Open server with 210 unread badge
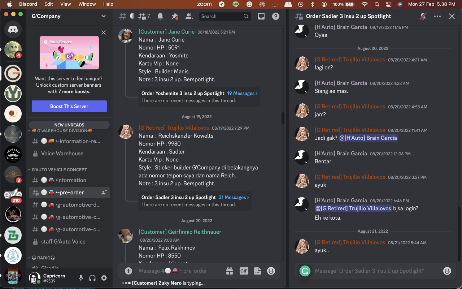 (x=13, y=195)
